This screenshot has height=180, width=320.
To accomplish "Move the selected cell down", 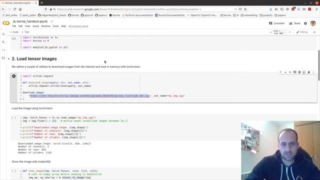I will pos(285,72).
